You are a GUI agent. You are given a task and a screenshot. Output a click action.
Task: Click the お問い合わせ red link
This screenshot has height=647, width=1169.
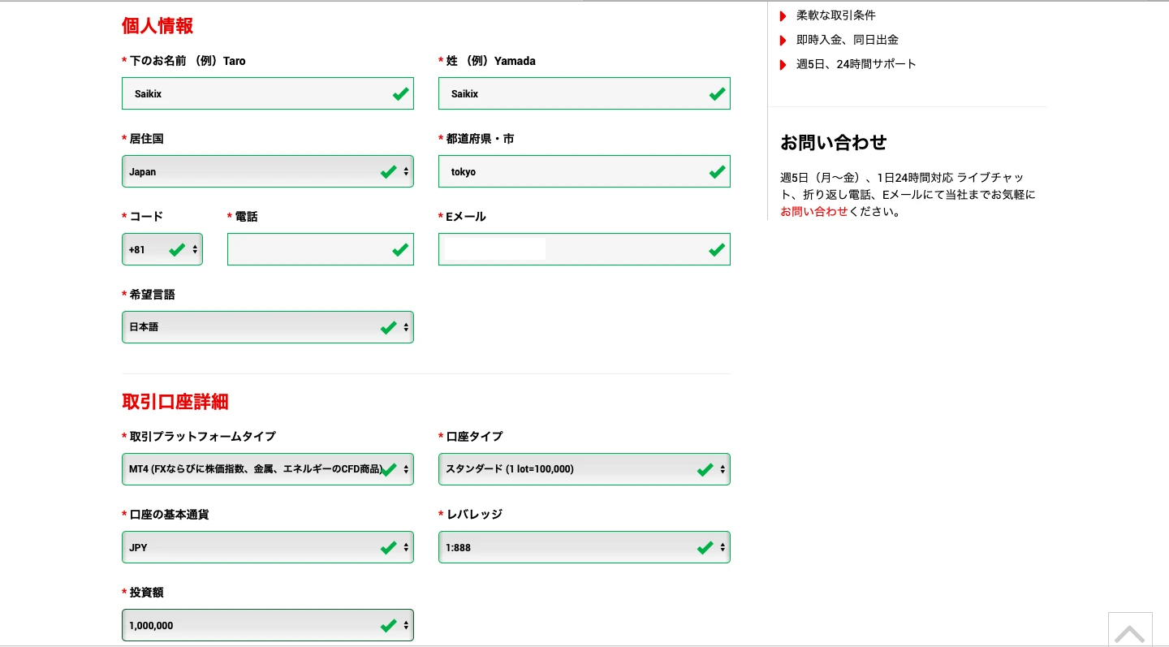813,212
